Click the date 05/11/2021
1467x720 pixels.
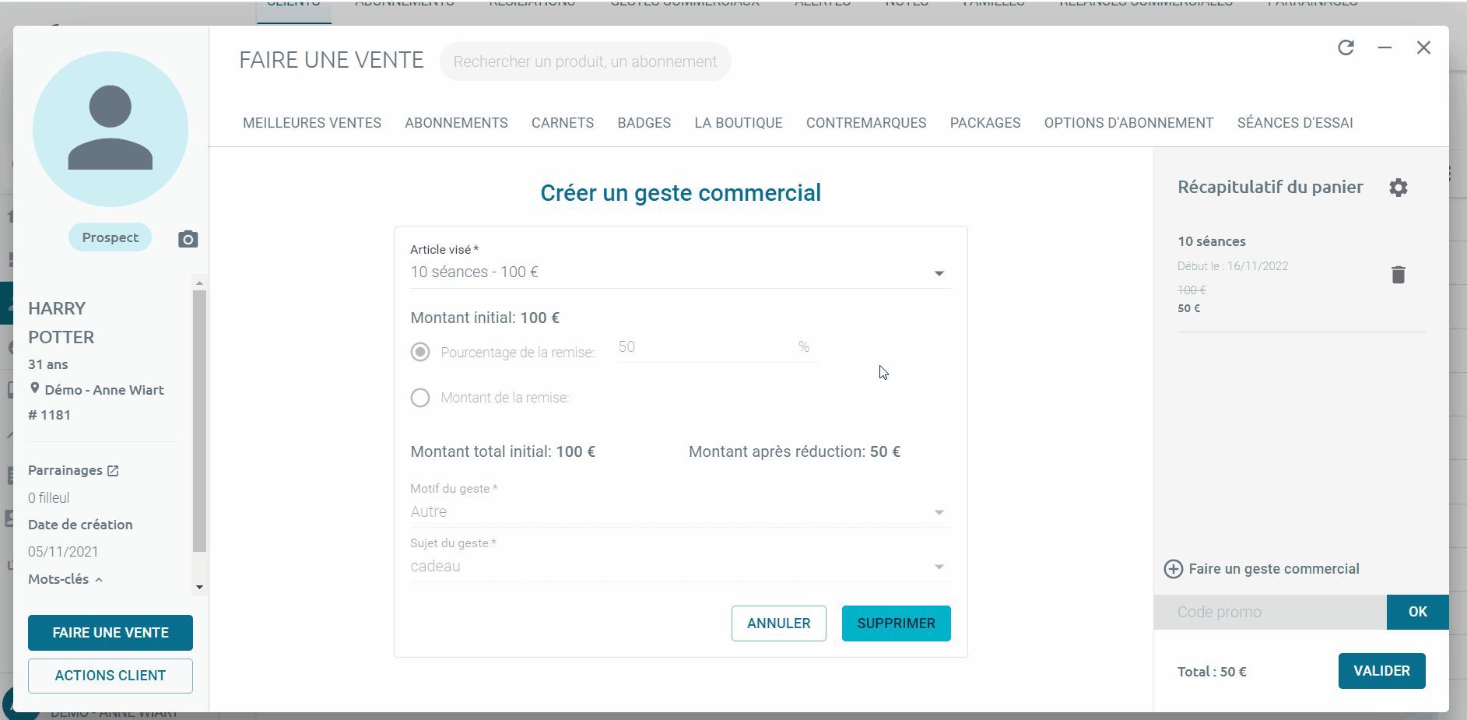[63, 552]
